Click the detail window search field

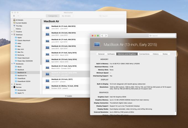162,36
